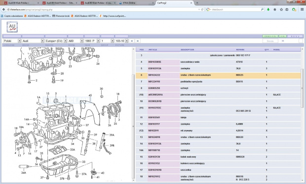
Task: Select the uchwyt row
Action: pos(218,88)
